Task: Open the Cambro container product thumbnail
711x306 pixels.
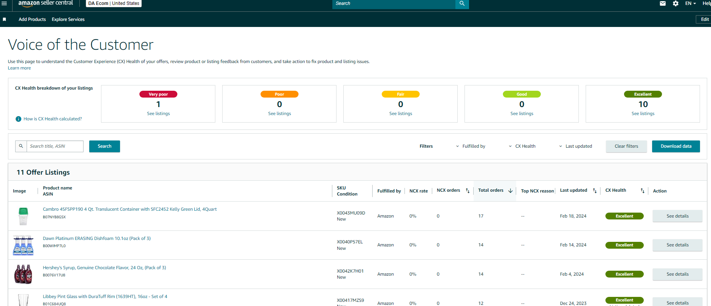Action: point(23,216)
